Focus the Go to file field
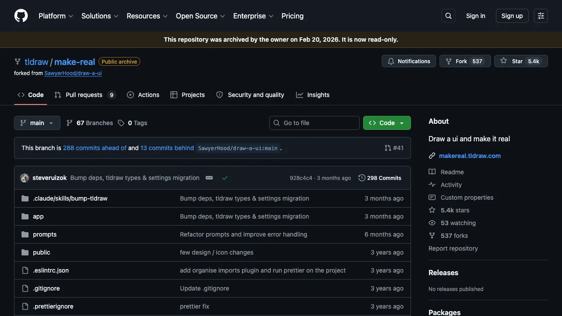Viewport: 562px width, 316px height. [x=314, y=123]
